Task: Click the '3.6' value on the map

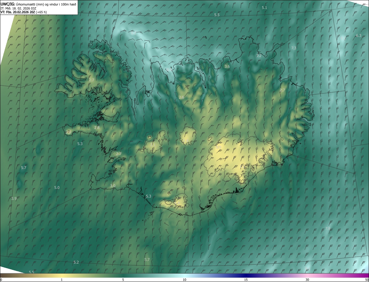Action: point(227,66)
